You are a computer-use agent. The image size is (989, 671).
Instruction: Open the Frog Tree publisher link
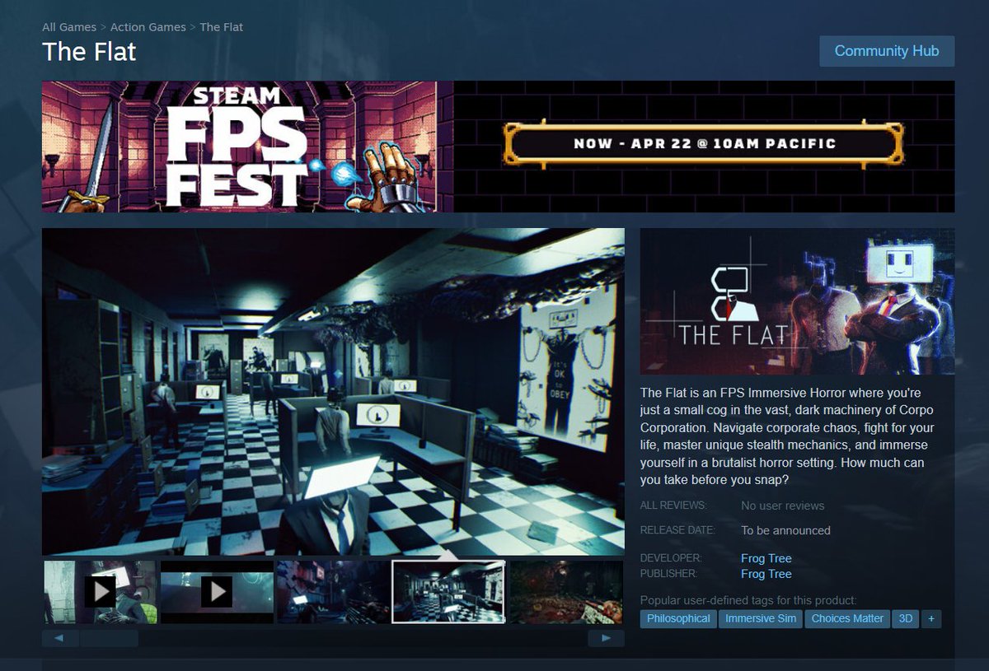[766, 574]
